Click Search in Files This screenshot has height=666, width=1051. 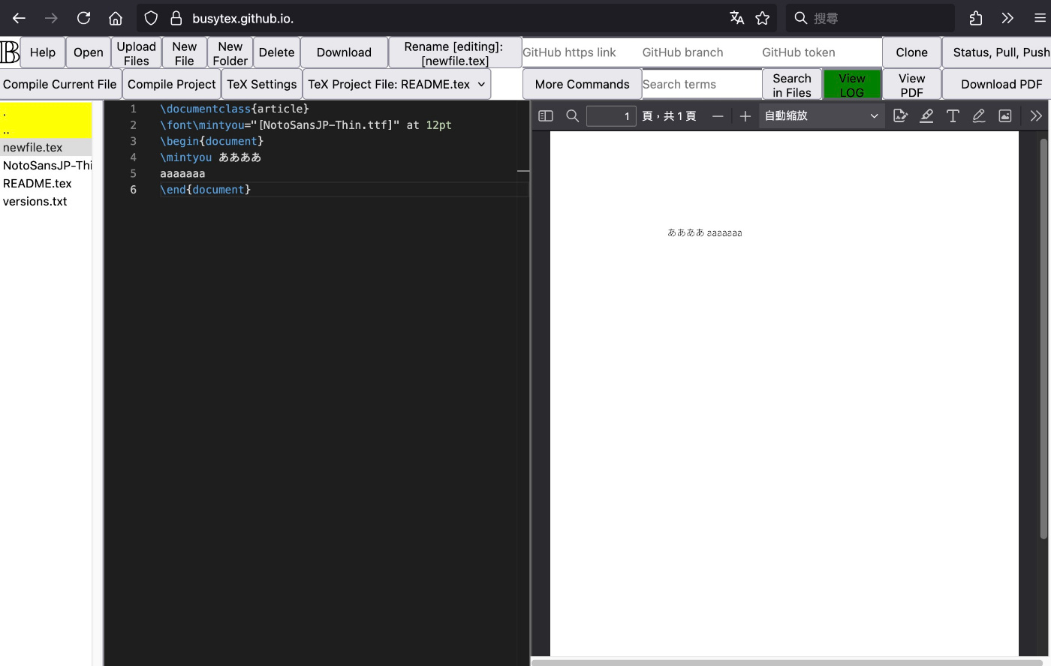click(x=792, y=85)
